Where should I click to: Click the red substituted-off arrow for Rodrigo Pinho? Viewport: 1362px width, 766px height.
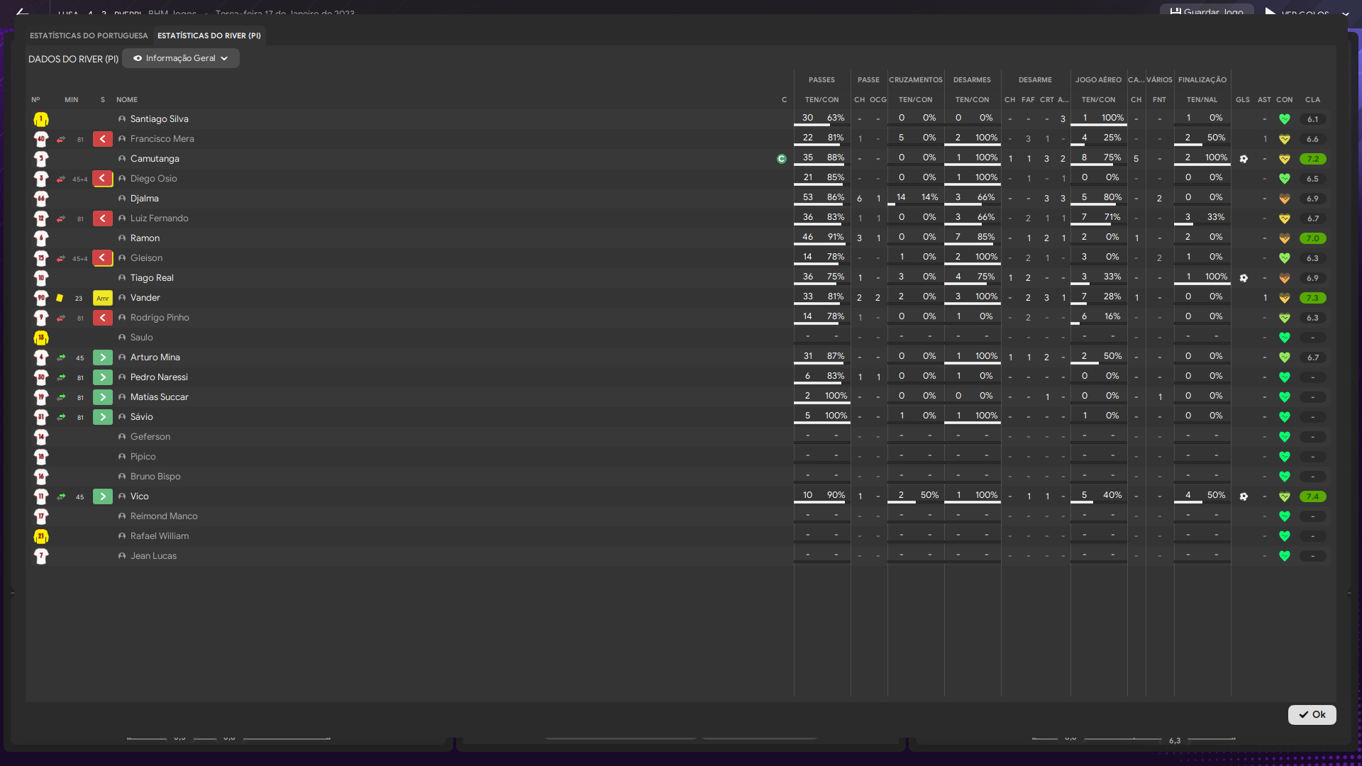coord(103,318)
